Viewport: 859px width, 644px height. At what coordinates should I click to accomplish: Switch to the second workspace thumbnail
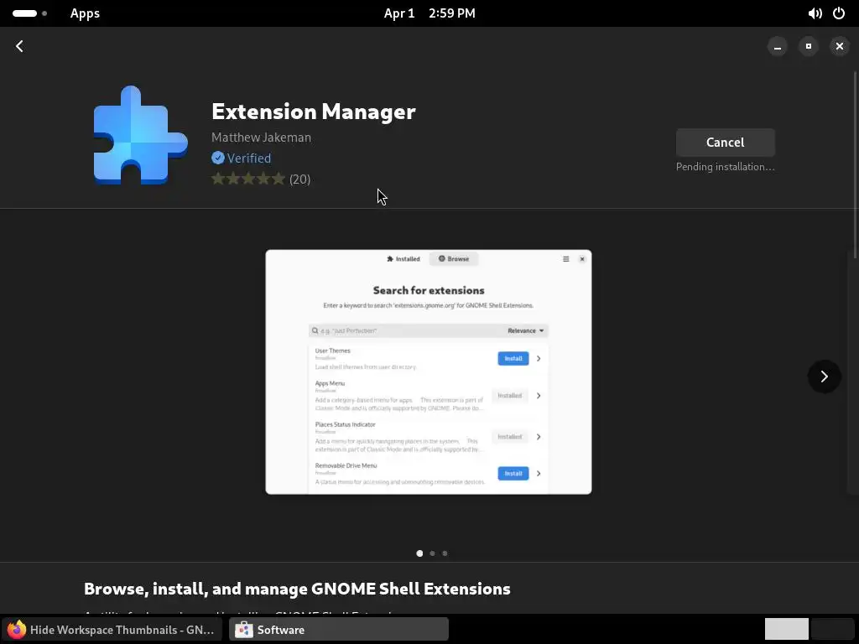(x=831, y=629)
